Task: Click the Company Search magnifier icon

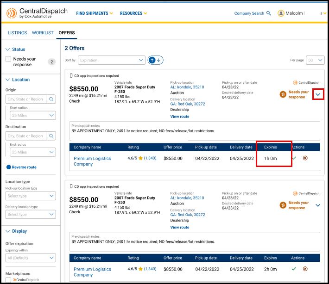Action: tap(269, 13)
